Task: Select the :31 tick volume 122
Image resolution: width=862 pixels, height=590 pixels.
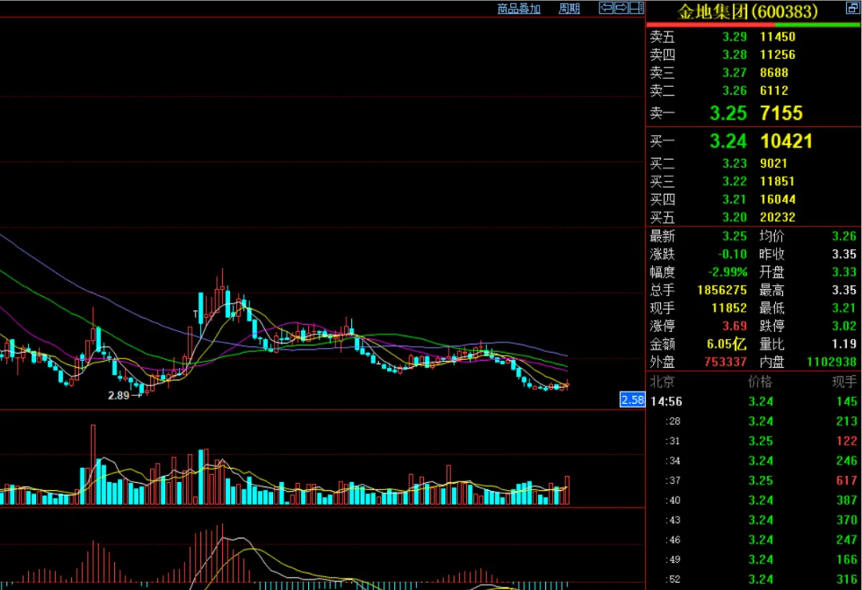Action: 846,441
